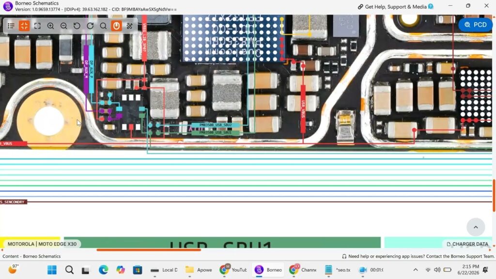The width and height of the screenshot is (496, 279).
Task: Rotate the board clockwise
Action: [x=90, y=26]
